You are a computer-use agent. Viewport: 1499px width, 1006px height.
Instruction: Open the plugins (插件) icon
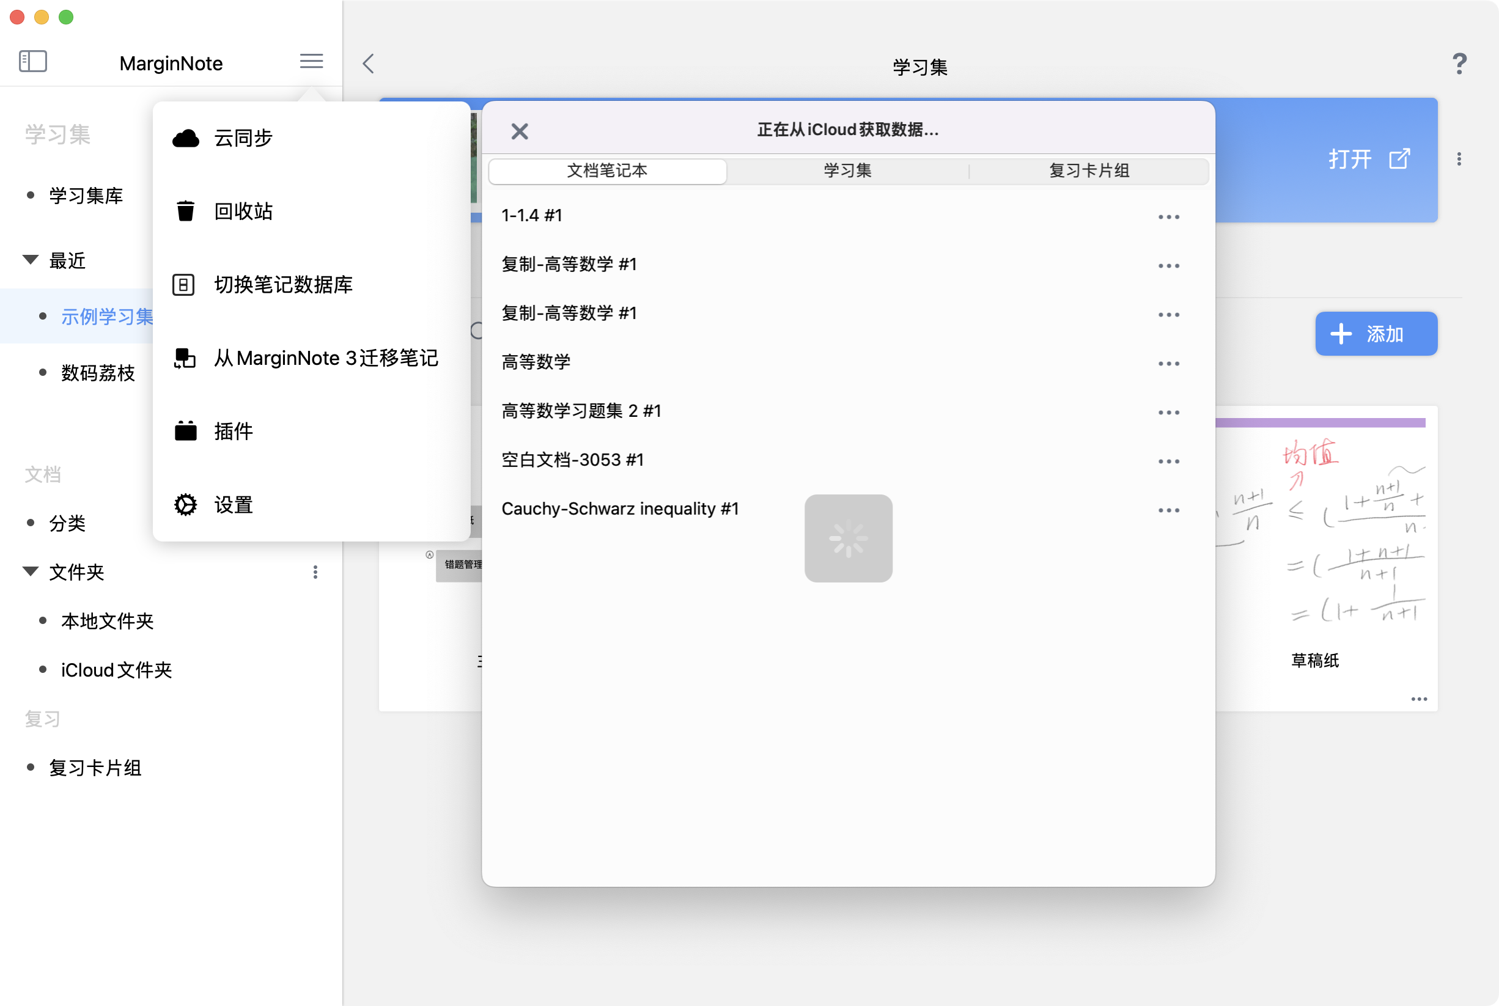185,431
